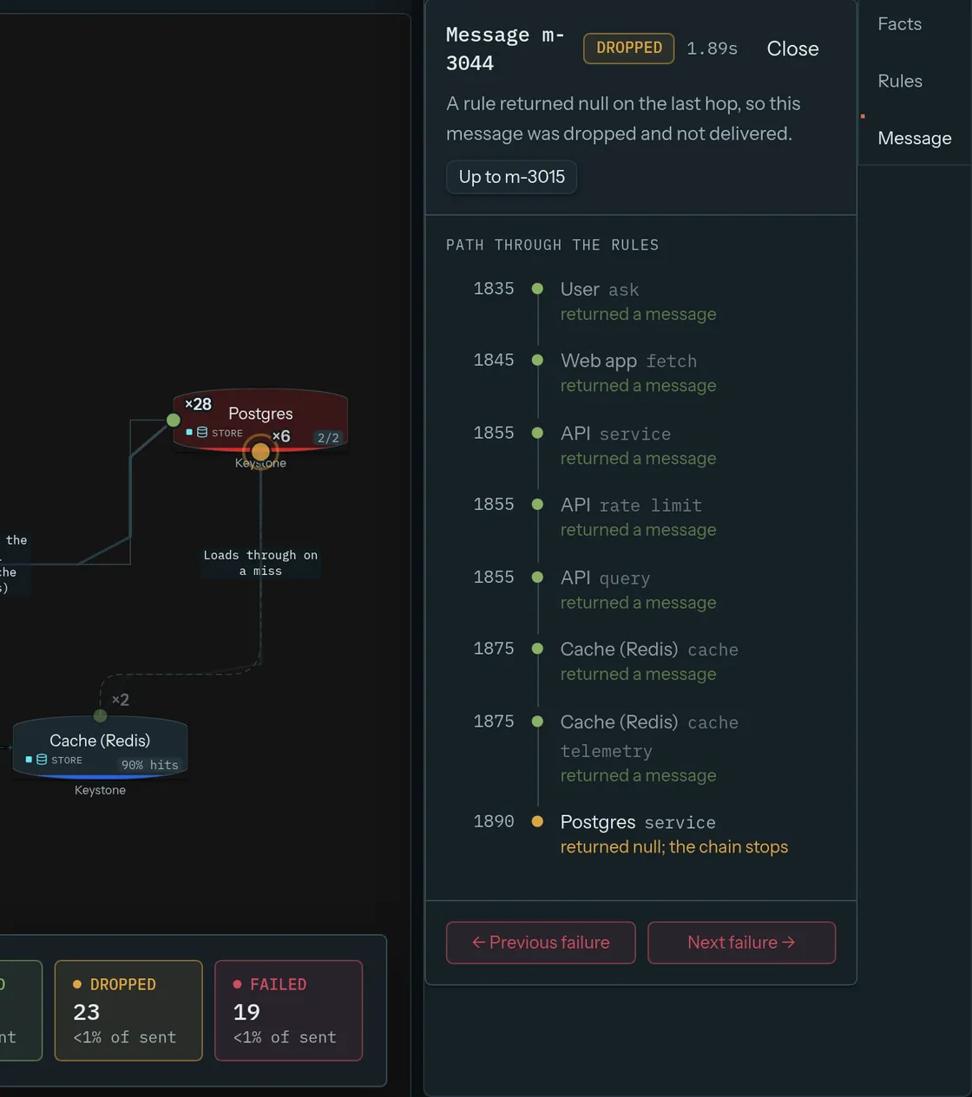Click the 'Loads through on a miss' edge label
The image size is (972, 1097).
(260, 563)
